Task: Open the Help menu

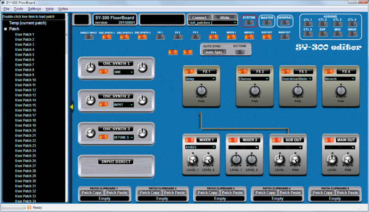Action: [x=50, y=9]
